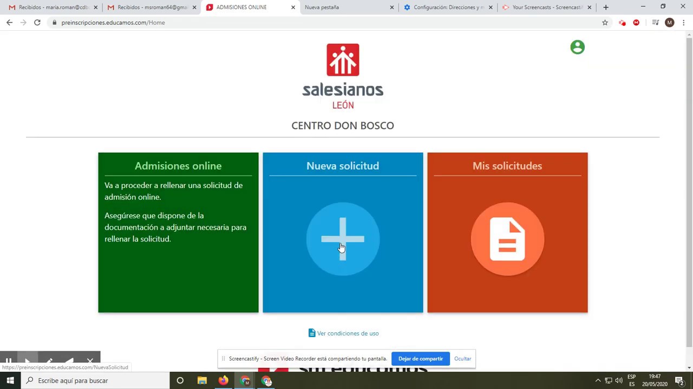
Task: Click the padlock site info icon
Action: click(x=55, y=23)
